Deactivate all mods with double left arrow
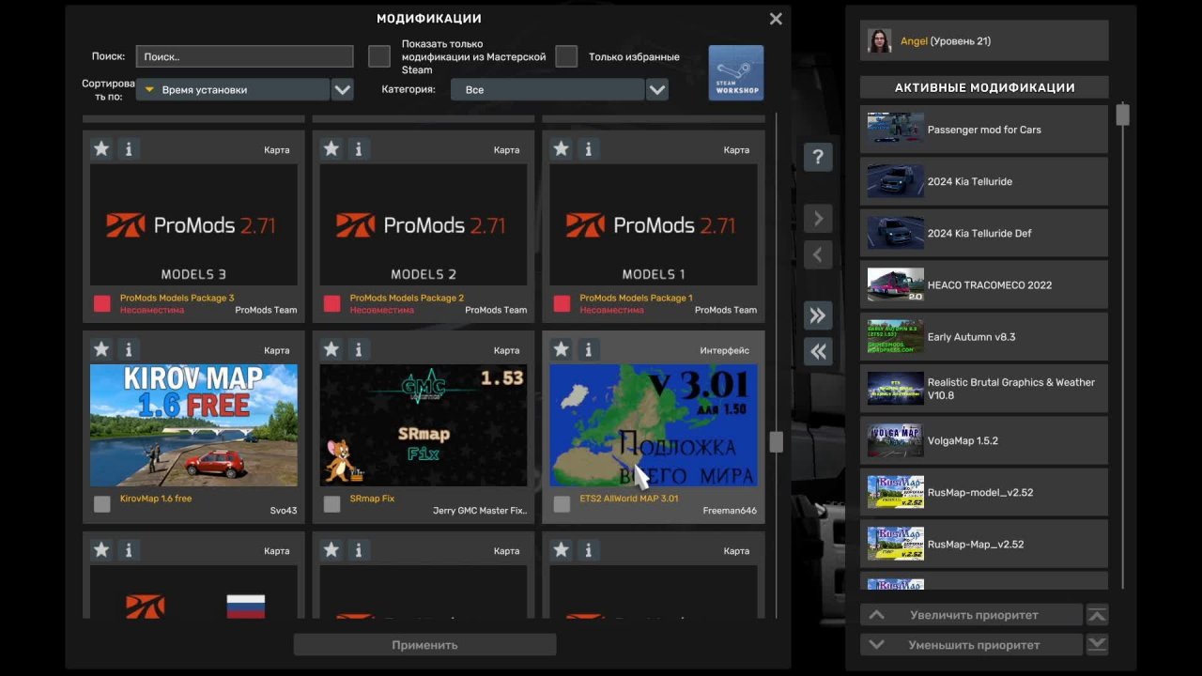The image size is (1202, 676). [x=818, y=351]
